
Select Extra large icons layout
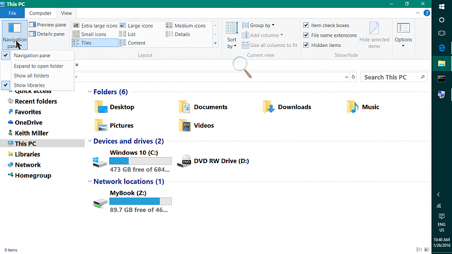(x=95, y=26)
